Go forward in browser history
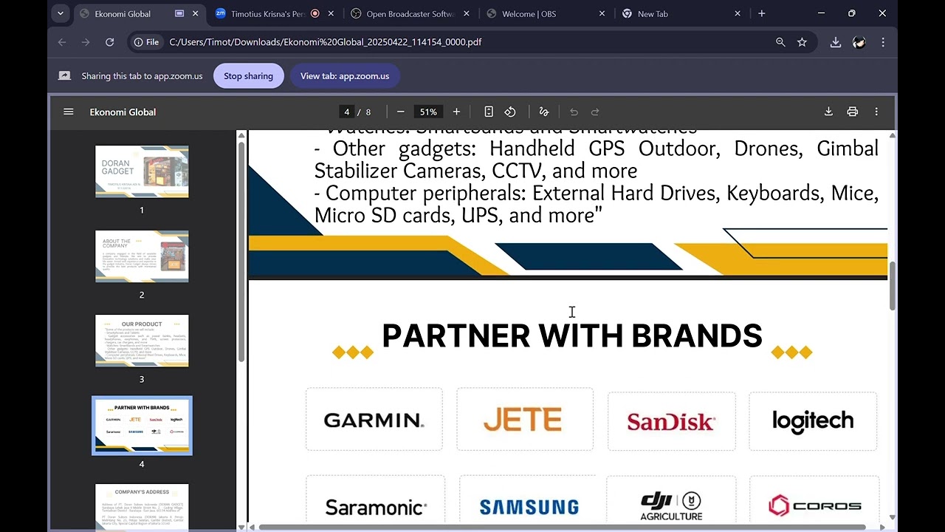Viewport: 945px width, 532px height. 86,42
